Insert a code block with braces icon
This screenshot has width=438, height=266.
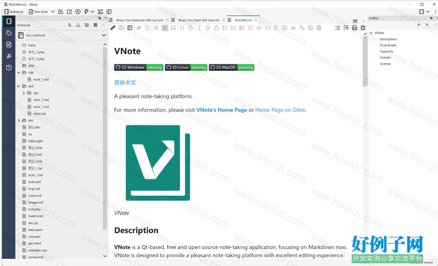click(x=268, y=28)
